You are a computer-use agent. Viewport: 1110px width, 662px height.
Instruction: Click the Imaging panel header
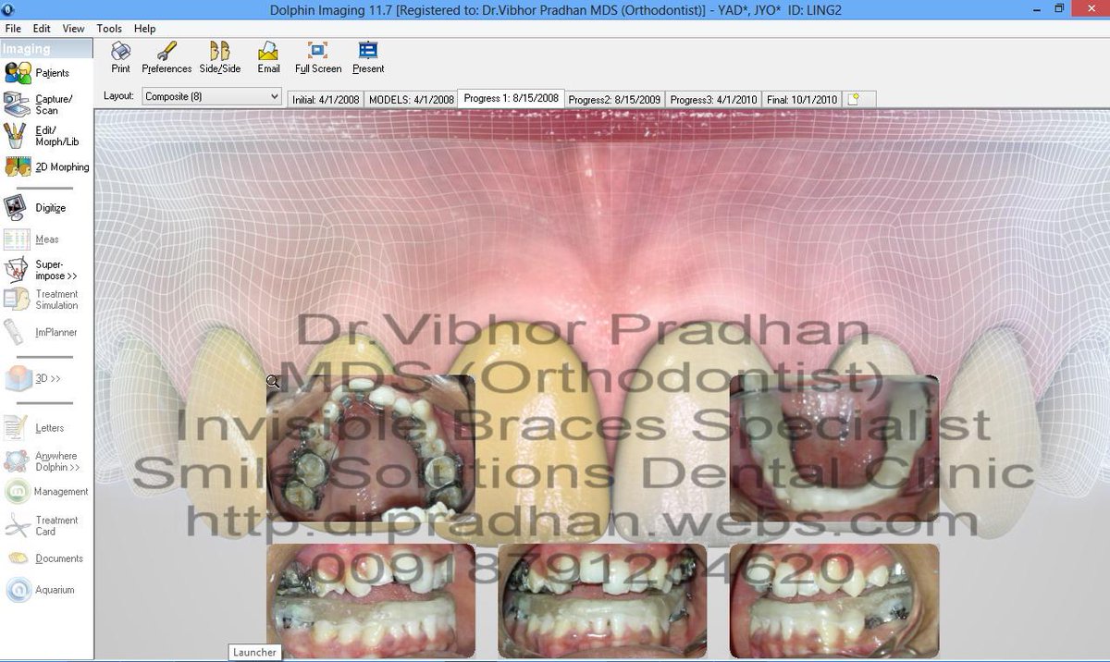tap(46, 49)
